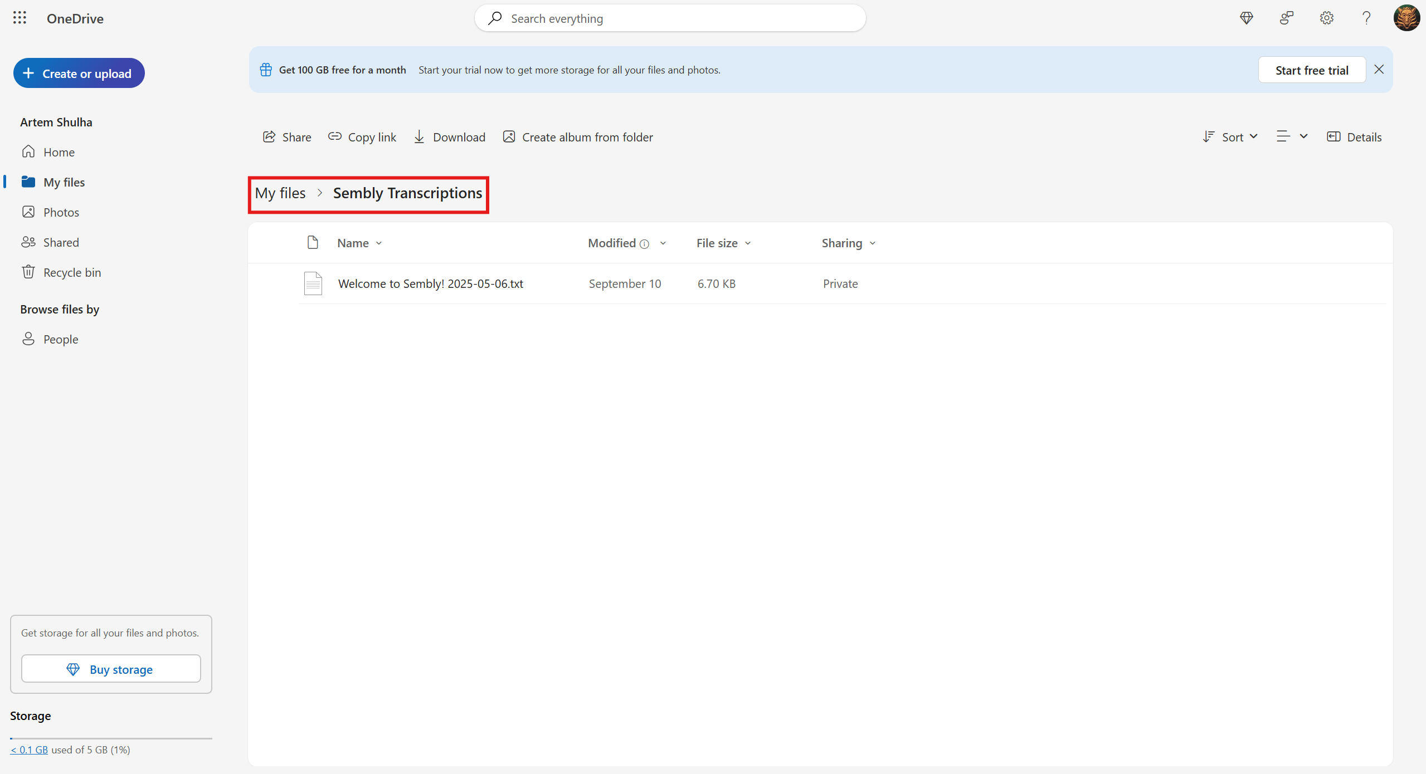Open the settings gear icon

coord(1326,18)
